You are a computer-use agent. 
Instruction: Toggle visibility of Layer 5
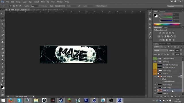155,74
